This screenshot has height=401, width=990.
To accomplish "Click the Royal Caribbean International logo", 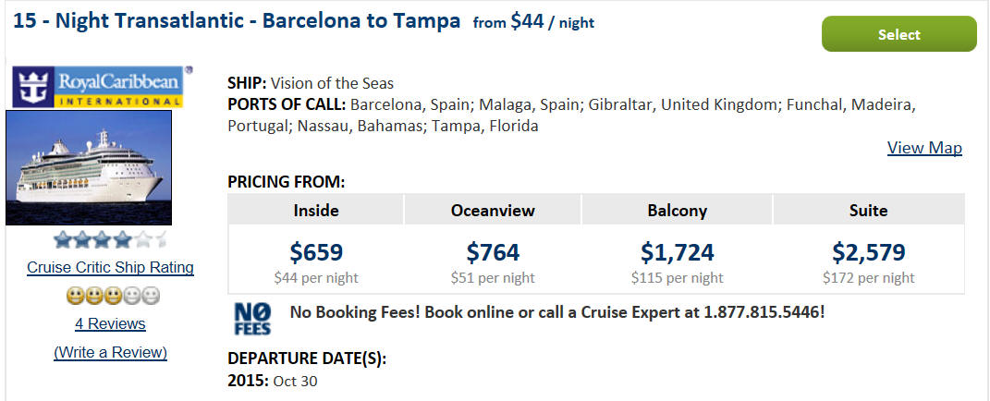I will coord(99,87).
